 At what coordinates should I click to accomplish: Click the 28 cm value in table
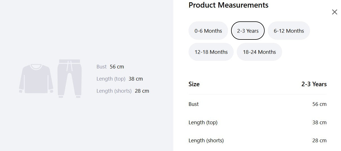pos(319,141)
